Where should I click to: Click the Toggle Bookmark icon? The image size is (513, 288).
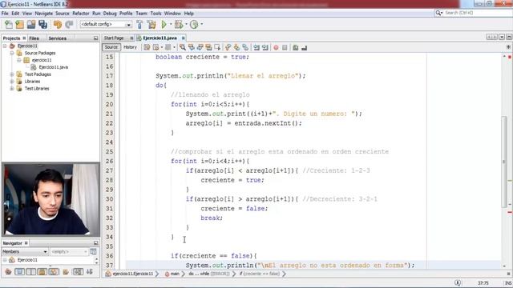[245, 48]
